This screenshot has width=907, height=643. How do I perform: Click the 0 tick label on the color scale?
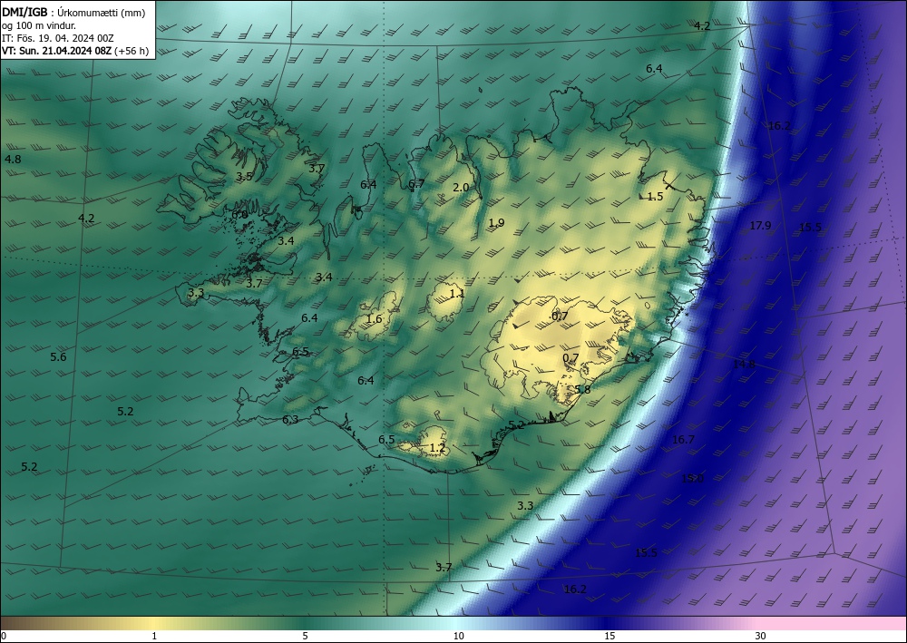point(4,636)
